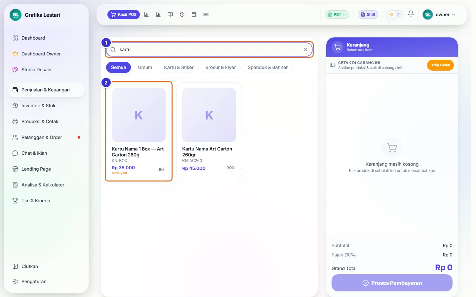The width and height of the screenshot is (476, 297).
Task: Open Dashboard Owner in sidebar
Action: click(46, 54)
